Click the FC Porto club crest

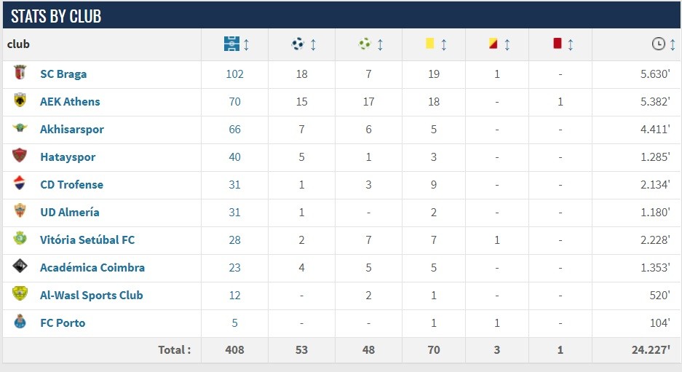point(20,322)
